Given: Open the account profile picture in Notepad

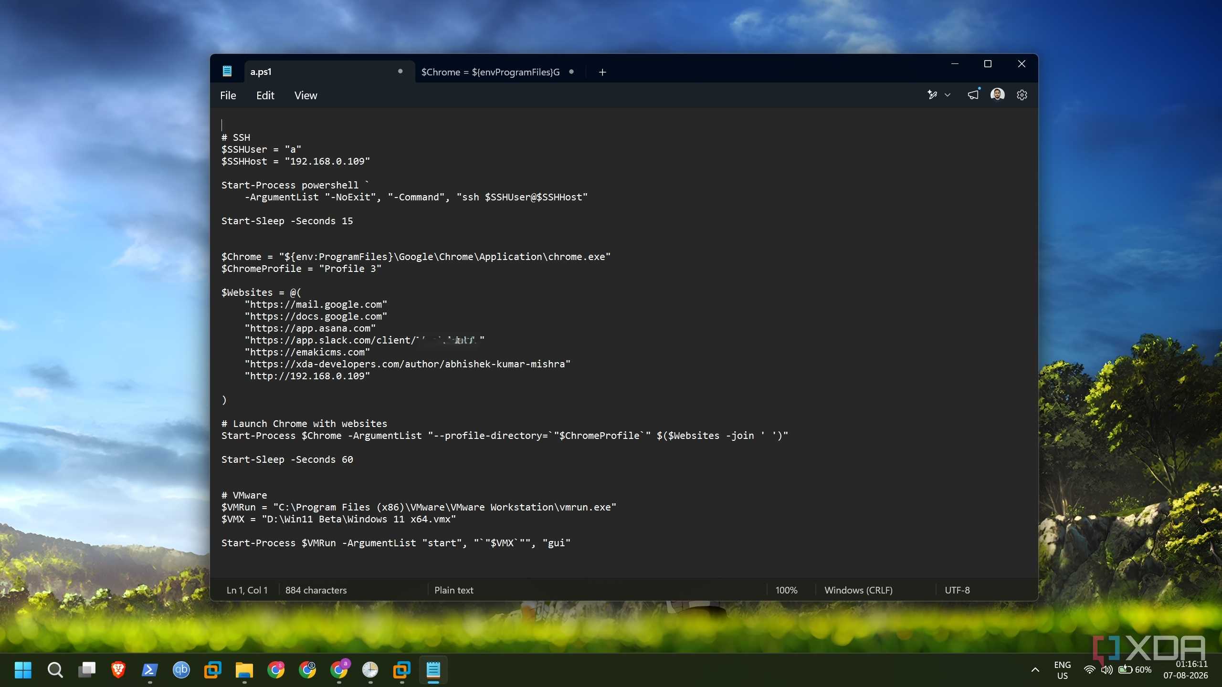Looking at the screenshot, I should (x=998, y=94).
